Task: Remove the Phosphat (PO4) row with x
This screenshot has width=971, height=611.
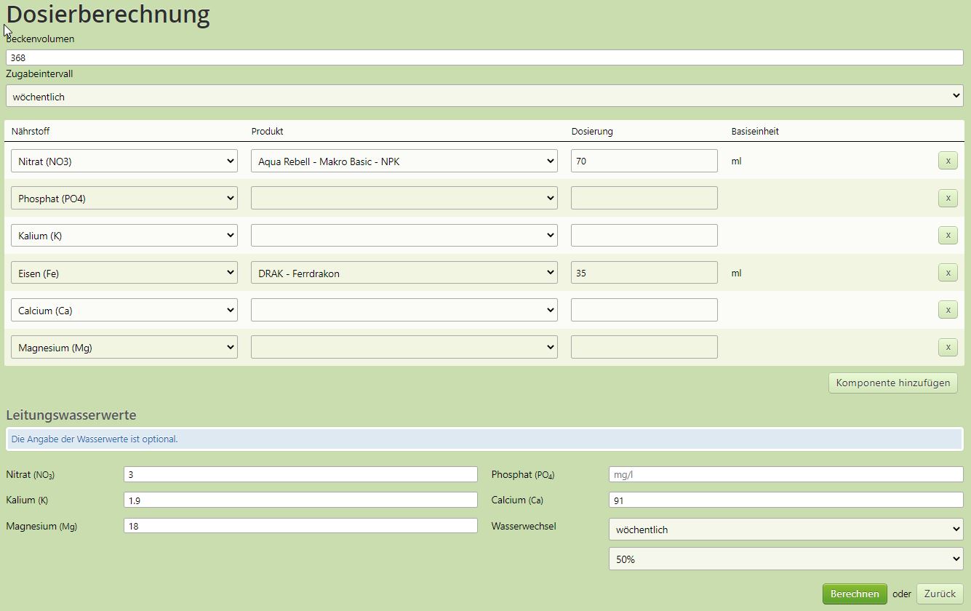Action: pyautogui.click(x=948, y=198)
